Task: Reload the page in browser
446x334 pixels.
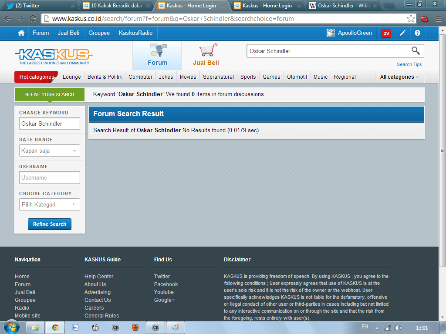Action: pos(33,19)
